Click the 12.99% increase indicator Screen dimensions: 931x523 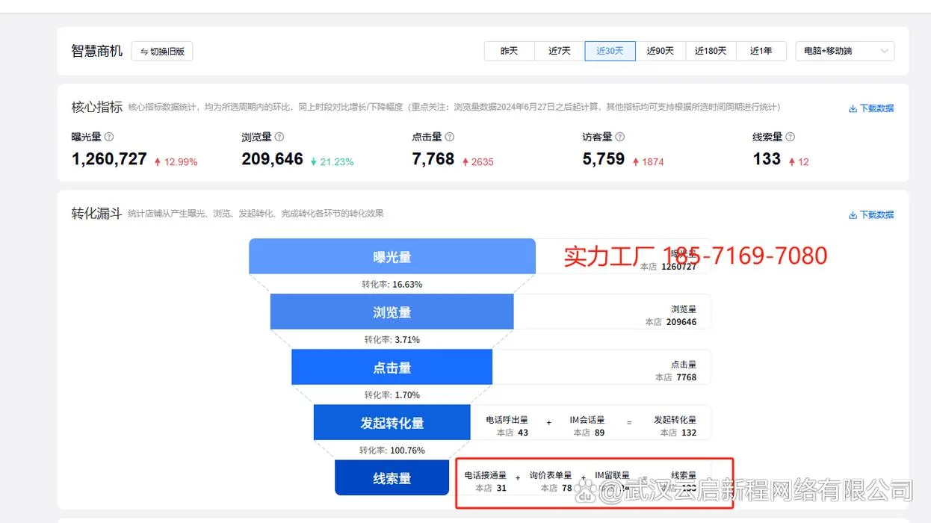(176, 161)
